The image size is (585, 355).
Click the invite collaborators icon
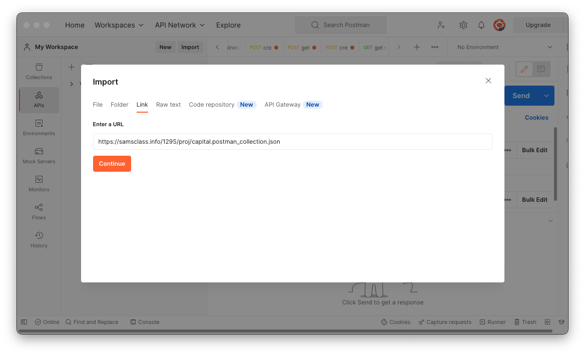click(x=441, y=25)
